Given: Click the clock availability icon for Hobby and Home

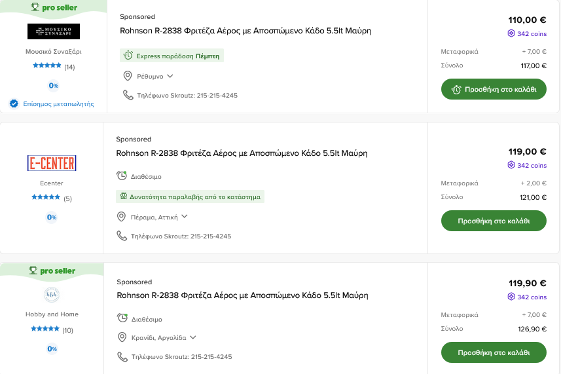Looking at the screenshot, I should click(x=122, y=318).
